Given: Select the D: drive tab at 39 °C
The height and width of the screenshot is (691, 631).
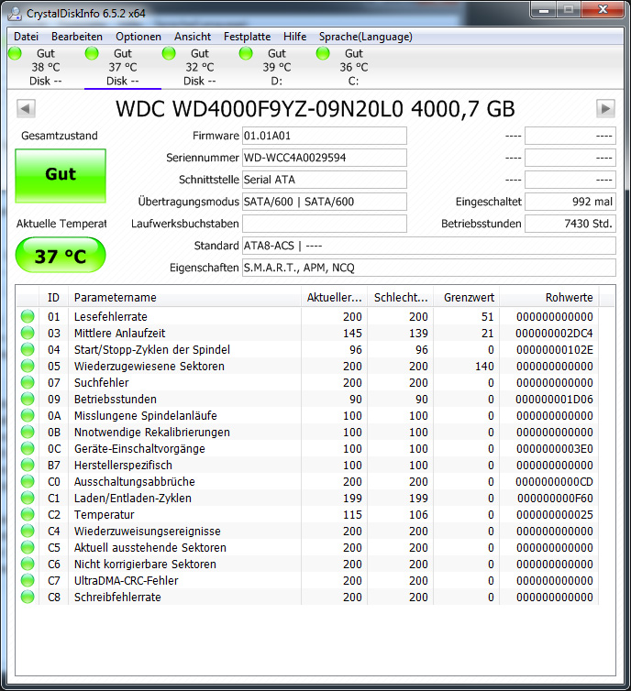Looking at the screenshot, I should tap(276, 67).
